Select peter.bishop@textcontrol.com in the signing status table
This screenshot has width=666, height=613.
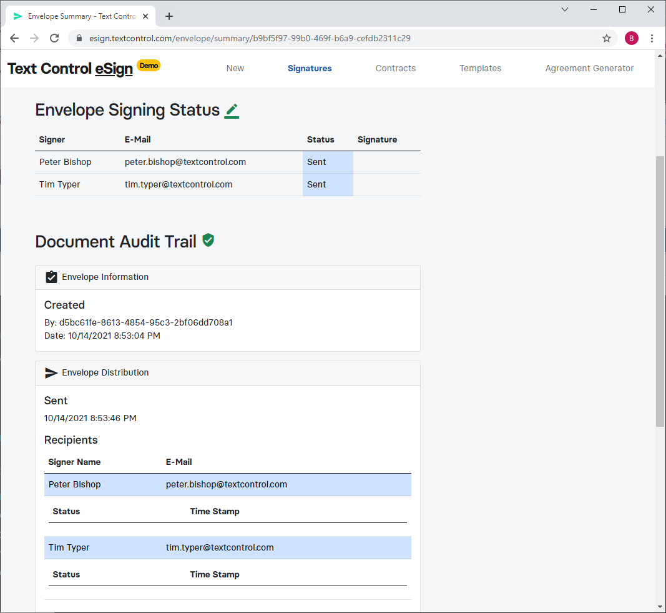(x=185, y=162)
